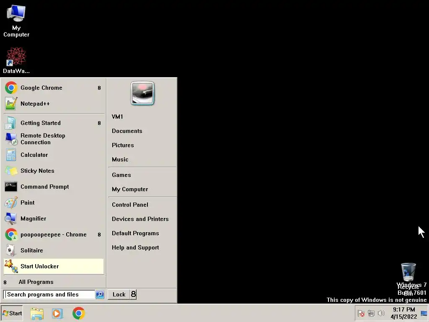Open the taskbar Windows Media Player icon
This screenshot has width=429, height=322.
(57, 314)
